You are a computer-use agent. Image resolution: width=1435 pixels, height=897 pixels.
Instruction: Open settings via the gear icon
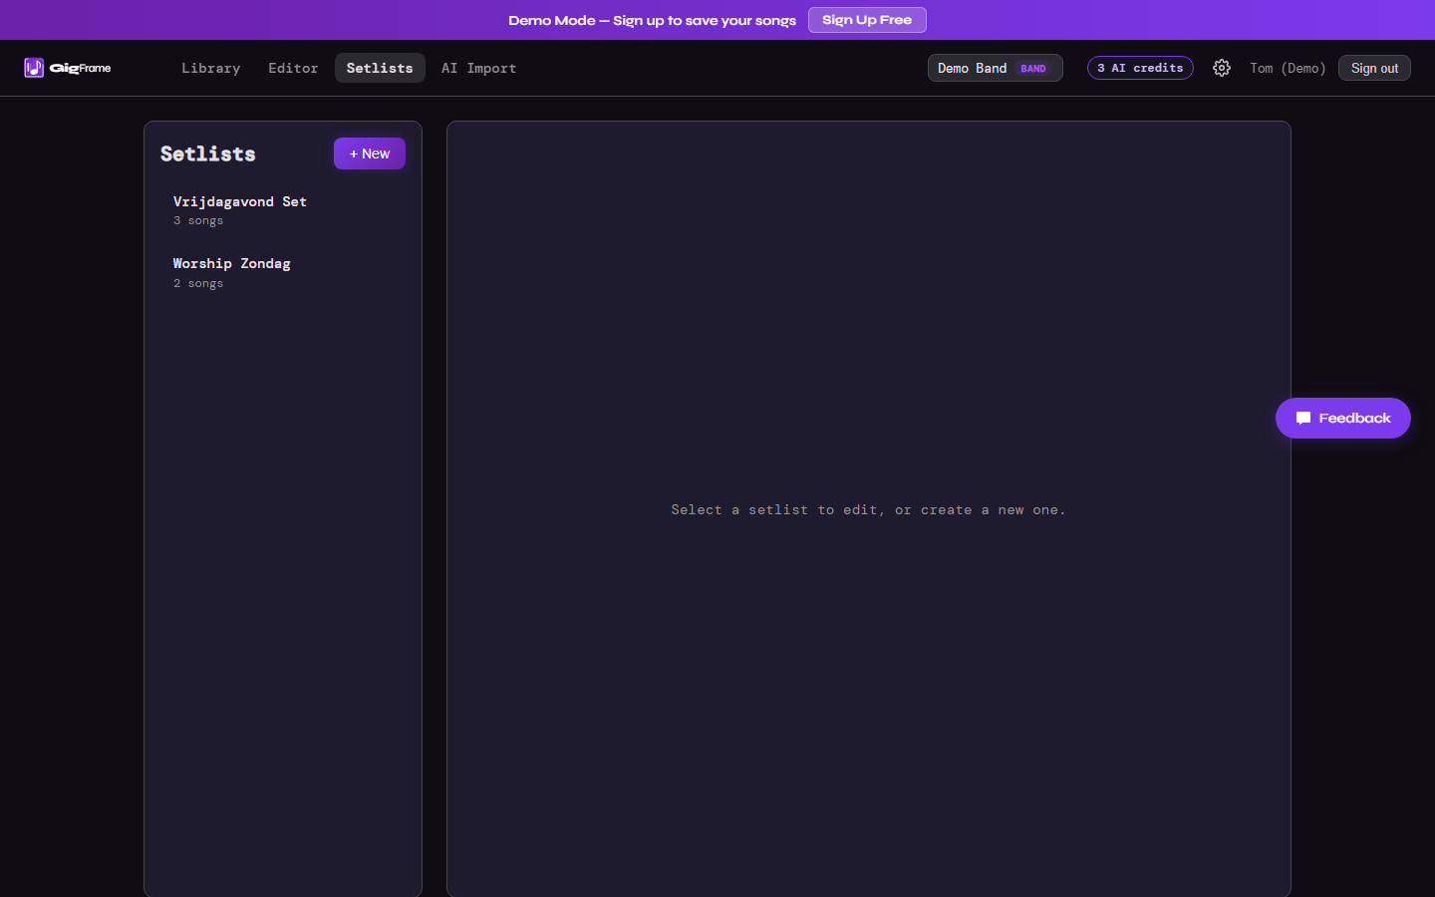coord(1222,68)
